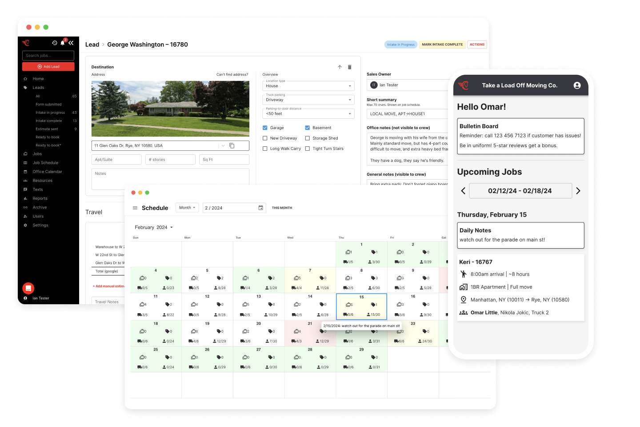Check the Long Walk Carry option
Image resolution: width=640 pixels, height=427 pixels.
pos(265,148)
